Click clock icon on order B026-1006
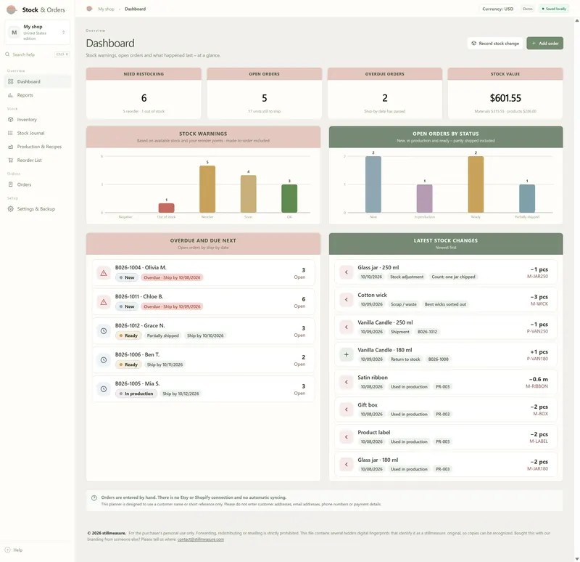Image resolution: width=580 pixels, height=562 pixels. [x=104, y=359]
